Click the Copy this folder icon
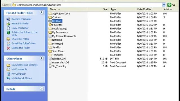 pyautogui.click(x=8, y=28)
